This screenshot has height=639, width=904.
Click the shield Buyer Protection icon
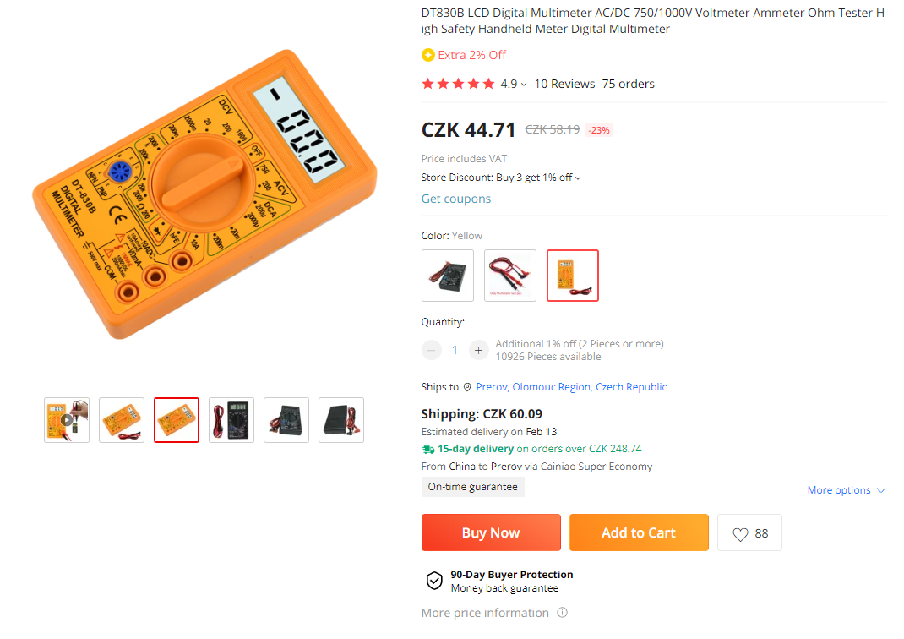click(x=434, y=580)
